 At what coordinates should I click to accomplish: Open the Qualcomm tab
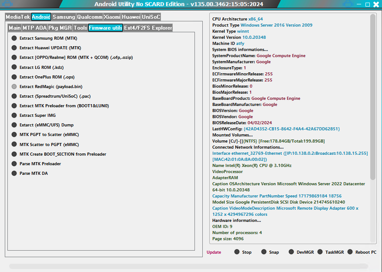pyautogui.click(x=90, y=17)
